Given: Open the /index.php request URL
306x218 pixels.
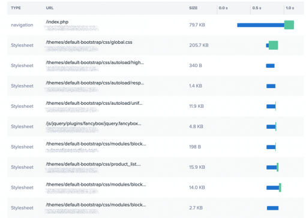Looking at the screenshot, I should tap(57, 22).
